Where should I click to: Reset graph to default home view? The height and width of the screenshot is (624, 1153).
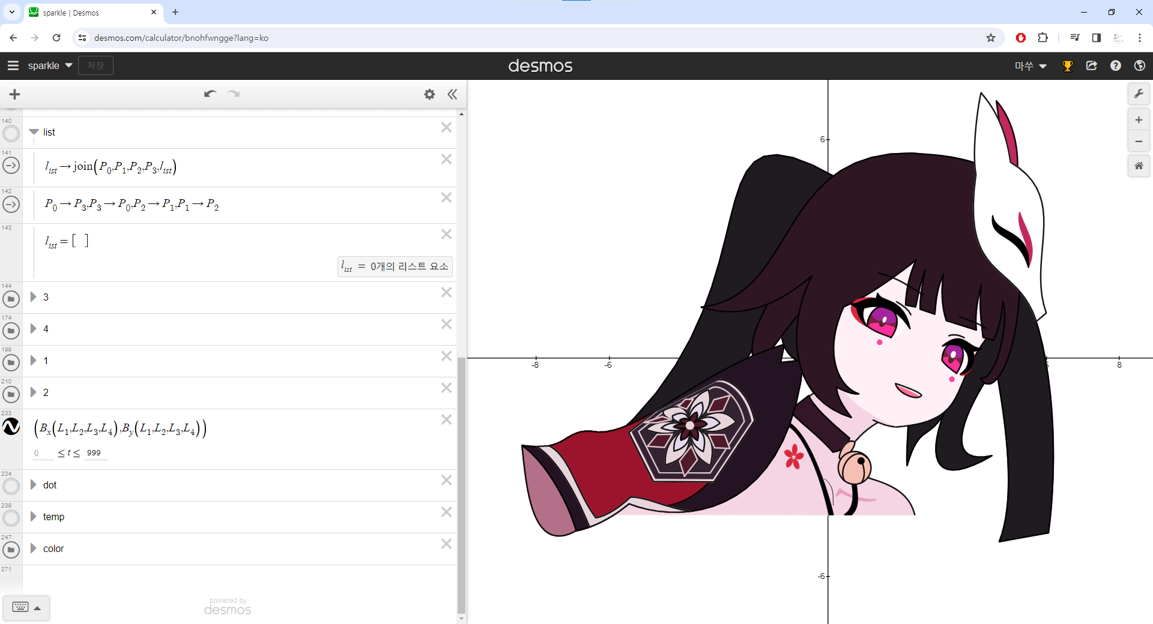pyautogui.click(x=1139, y=166)
